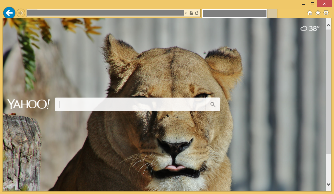Go back with the blue back arrow
Viewport: 334px width, 194px height.
pyautogui.click(x=9, y=13)
